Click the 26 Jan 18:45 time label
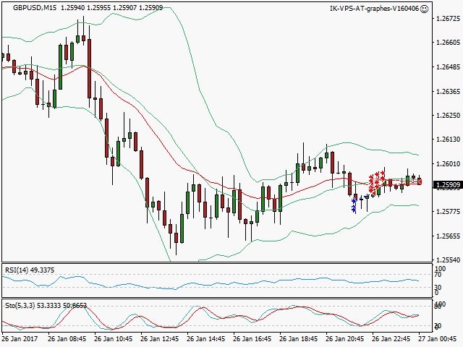463x347 pixels. click(297, 338)
